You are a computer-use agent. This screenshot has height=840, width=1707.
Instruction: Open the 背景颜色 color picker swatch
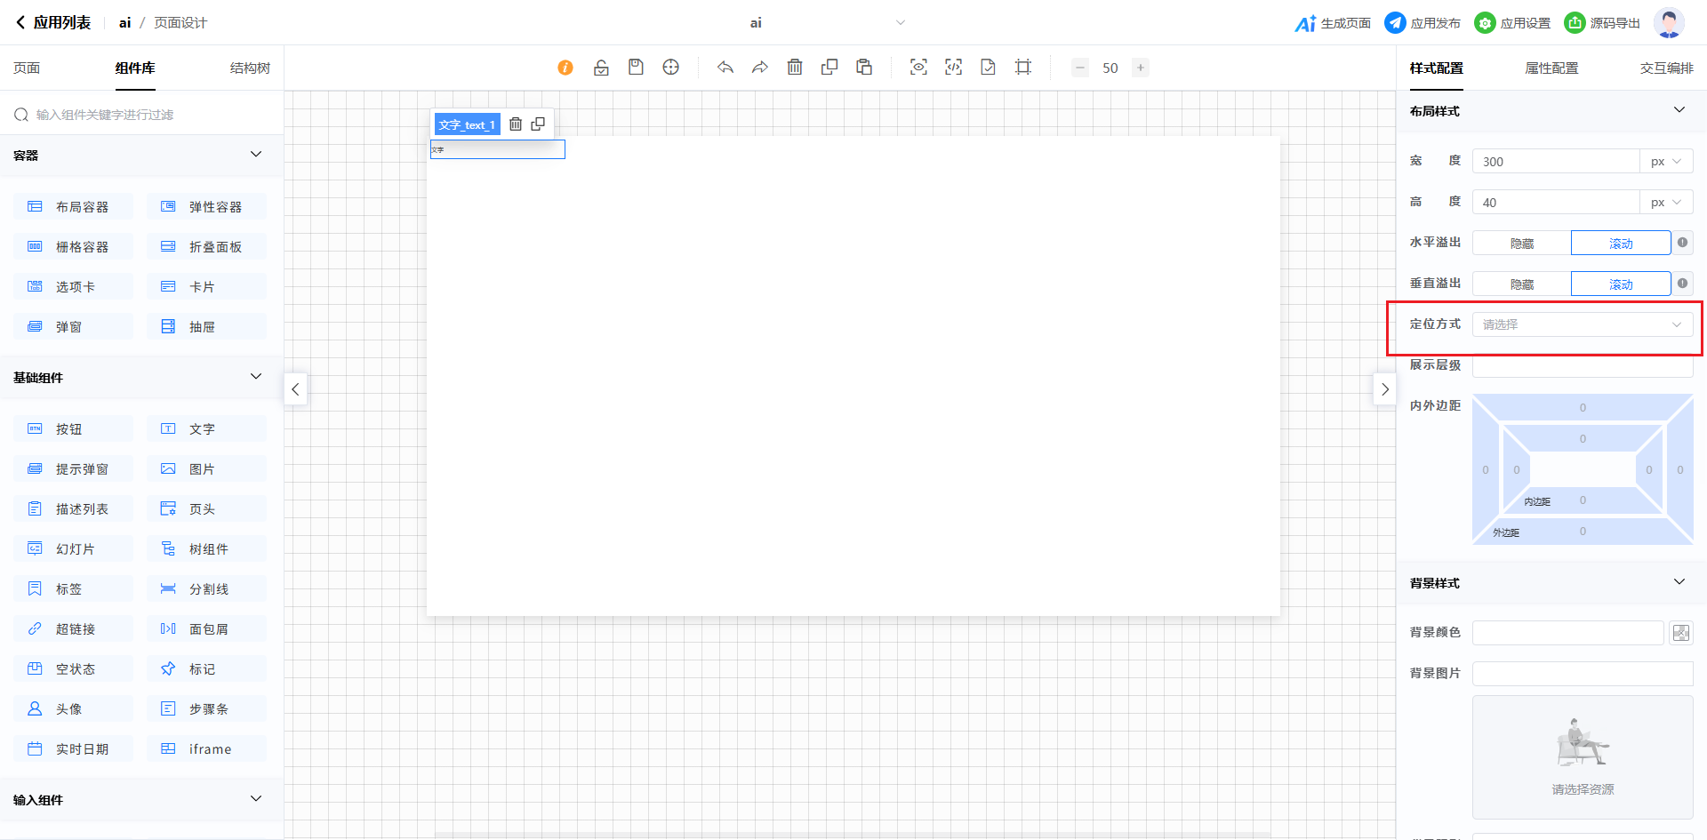click(1680, 633)
